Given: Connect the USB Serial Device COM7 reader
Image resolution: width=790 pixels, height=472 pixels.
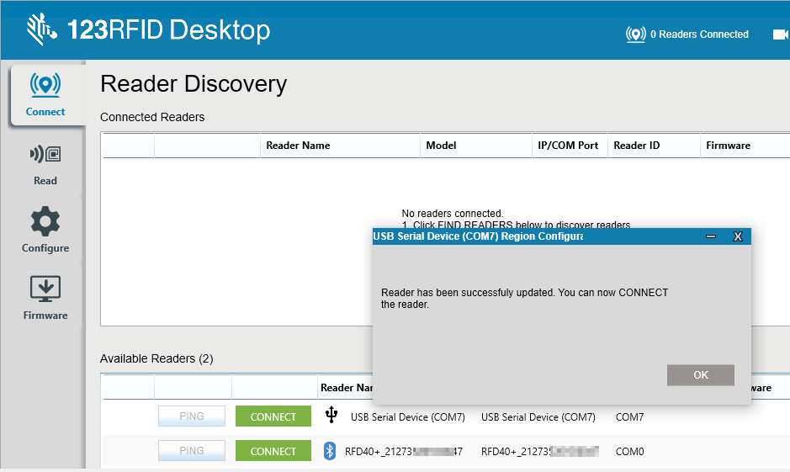Looking at the screenshot, I should 273,416.
